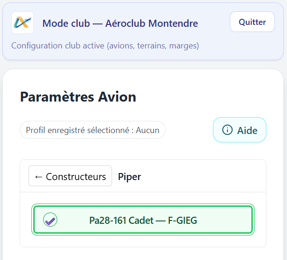Click the F-GIEG registration text
Viewport: 287px width, 260px height.
click(182, 220)
